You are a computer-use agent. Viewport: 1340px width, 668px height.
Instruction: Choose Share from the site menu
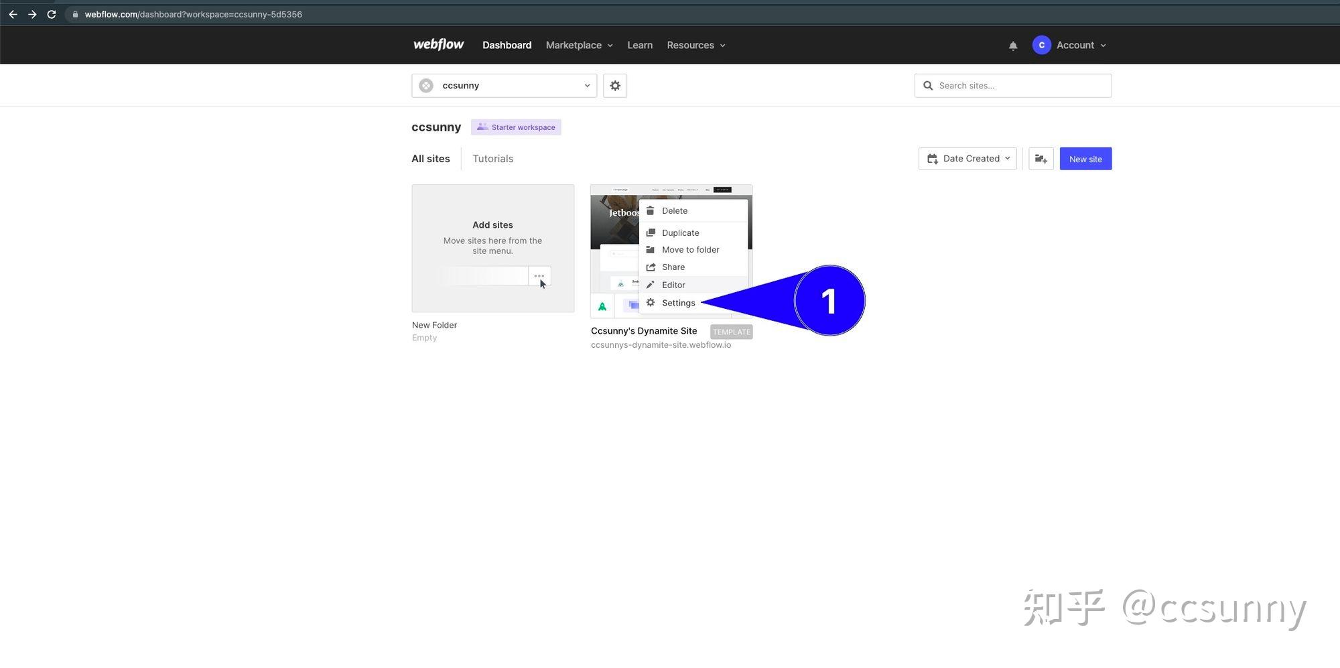[x=693, y=267]
